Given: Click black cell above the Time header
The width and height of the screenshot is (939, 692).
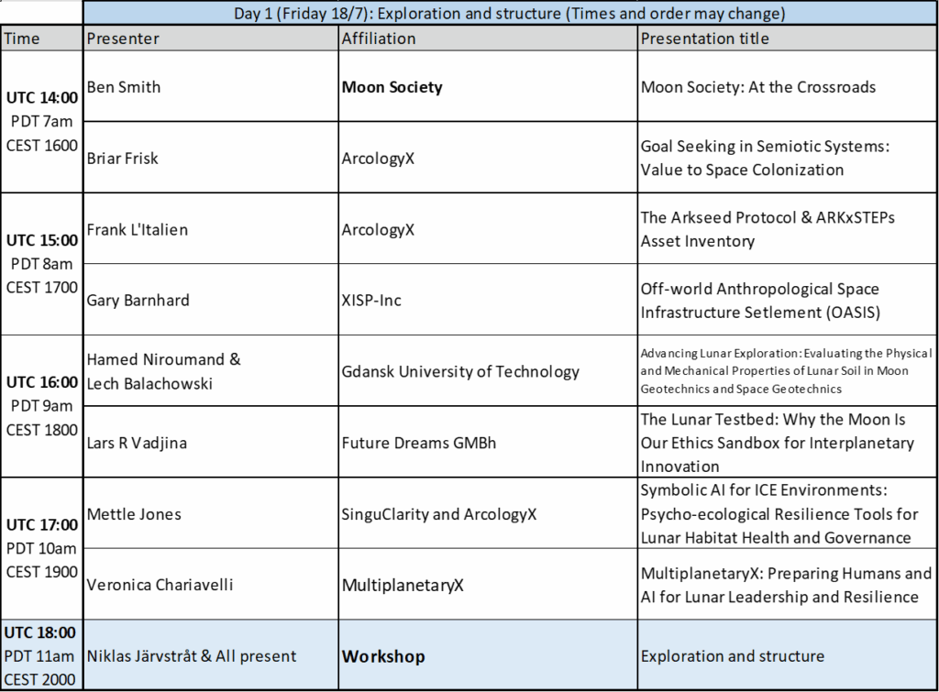Looking at the screenshot, I should coord(41,13).
